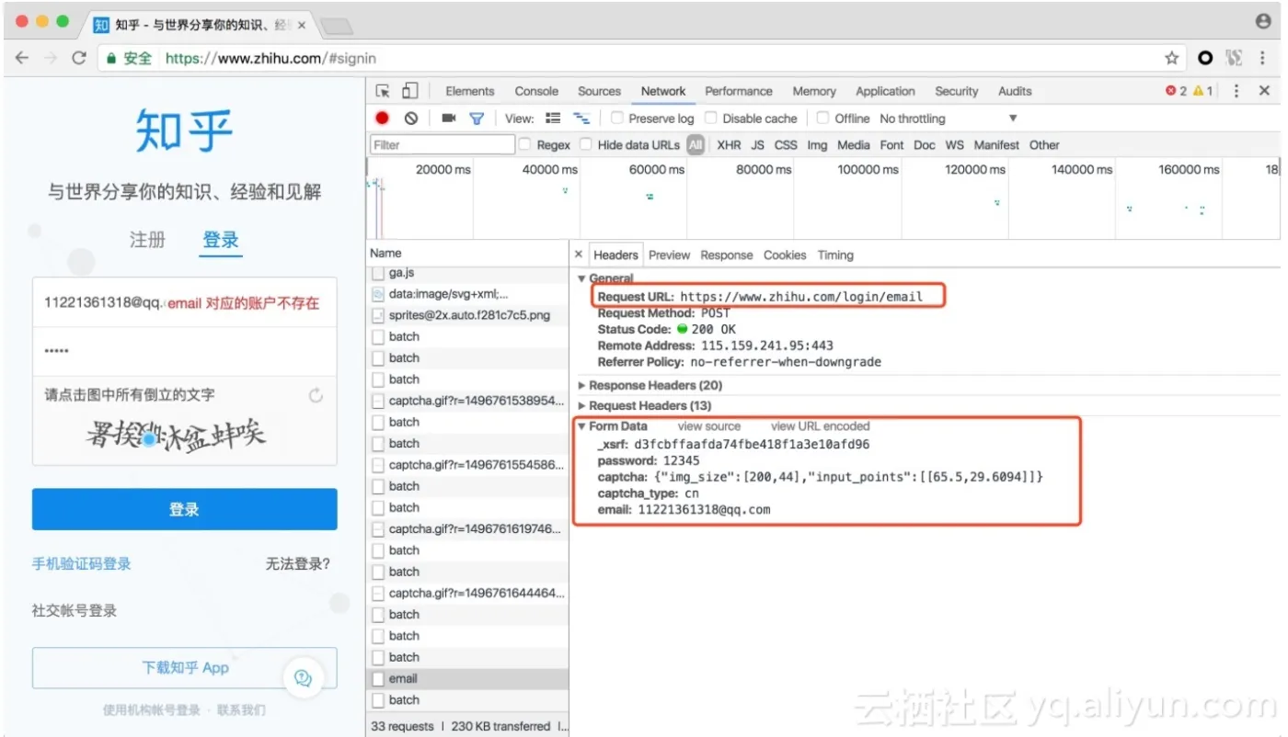Click the 手机验证码登录 link

[x=81, y=563]
